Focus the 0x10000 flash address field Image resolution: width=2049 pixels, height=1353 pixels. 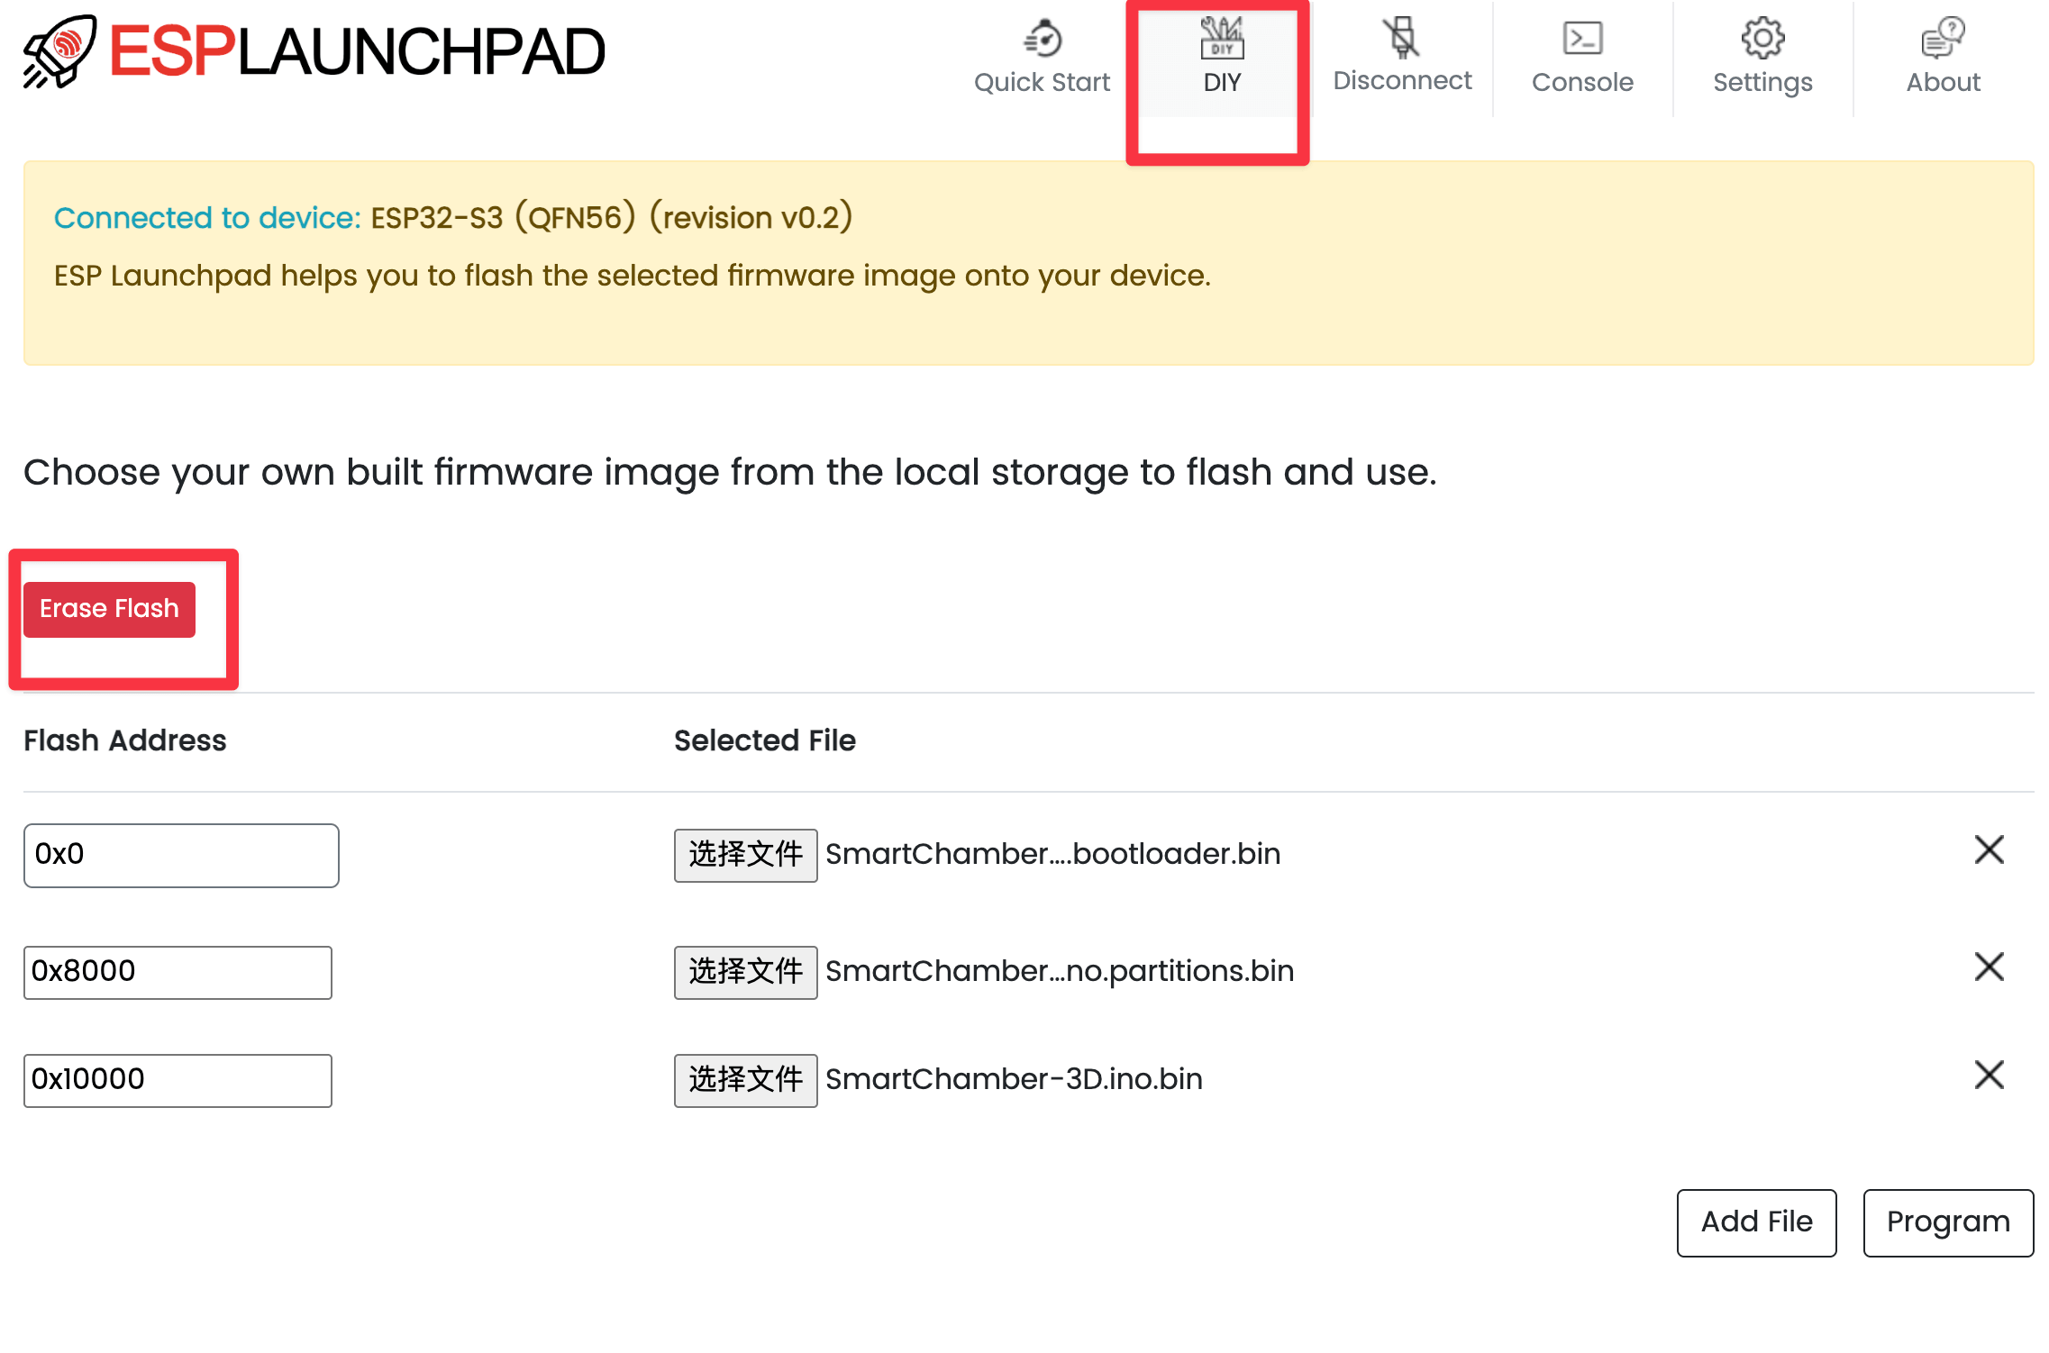(178, 1080)
